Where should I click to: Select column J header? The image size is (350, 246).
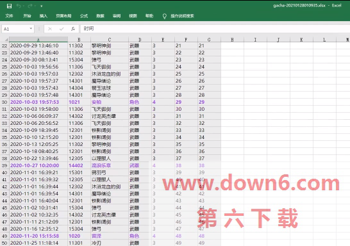coord(278,40)
